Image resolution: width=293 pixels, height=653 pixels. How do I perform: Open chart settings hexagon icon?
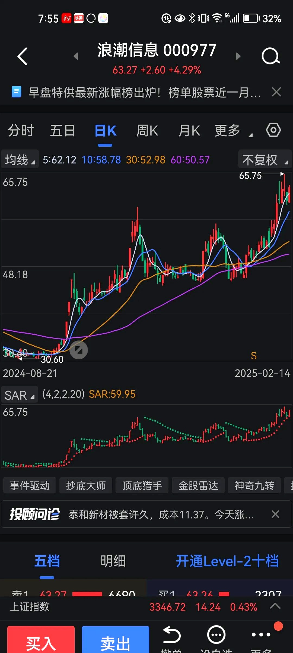click(x=273, y=130)
